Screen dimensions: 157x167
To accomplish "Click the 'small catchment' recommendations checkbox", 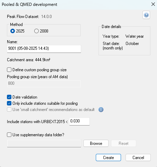I will [9, 110].
